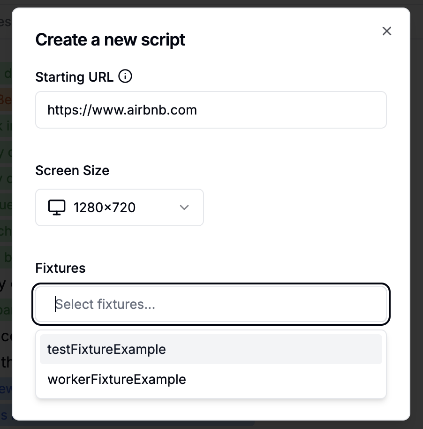
Task: Click the 'Starting URL' label
Action: pos(74,77)
